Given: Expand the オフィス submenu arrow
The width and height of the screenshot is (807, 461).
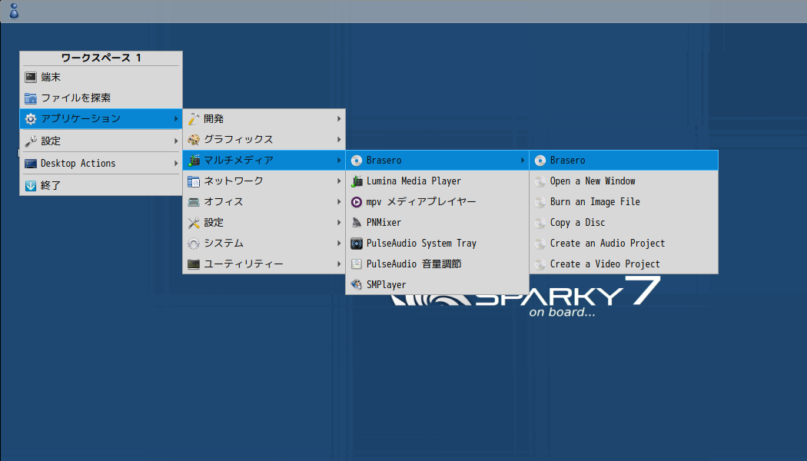Looking at the screenshot, I should pos(339,201).
